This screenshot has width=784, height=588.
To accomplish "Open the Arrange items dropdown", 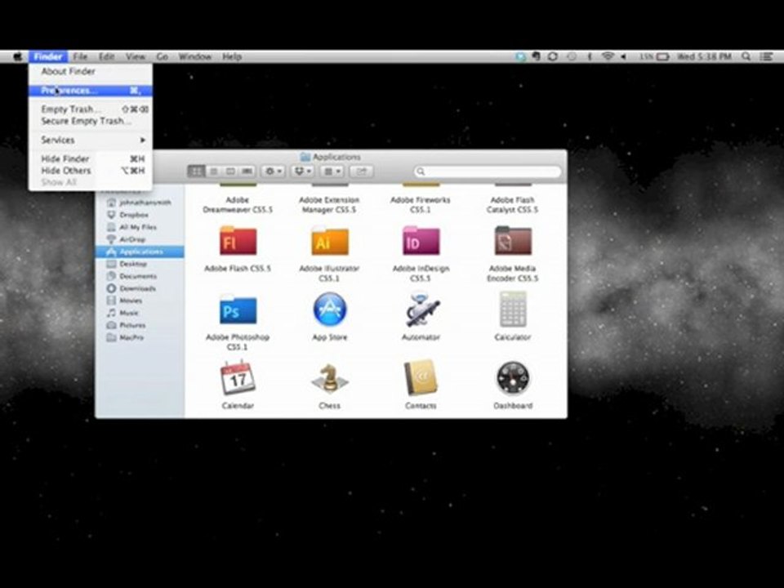I will tap(332, 171).
